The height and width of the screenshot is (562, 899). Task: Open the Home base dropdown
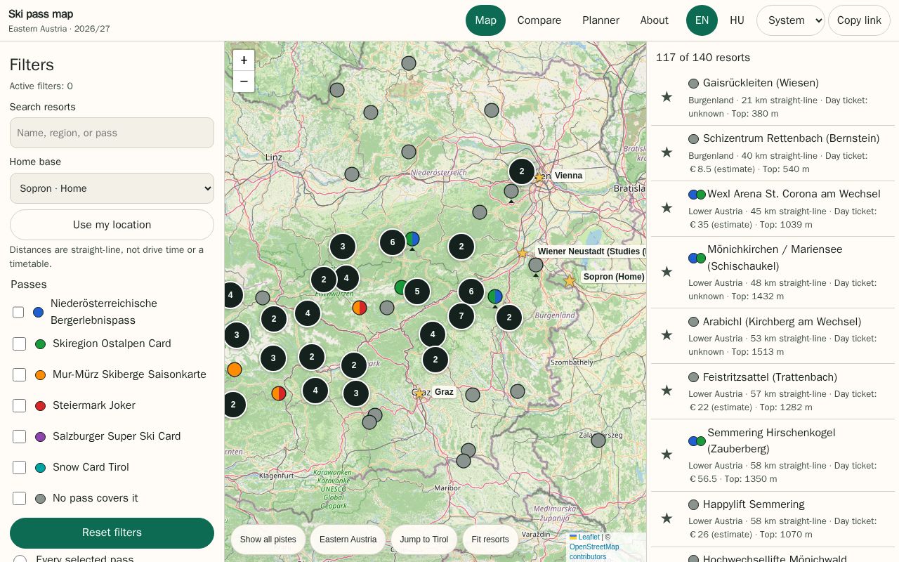pyautogui.click(x=112, y=188)
